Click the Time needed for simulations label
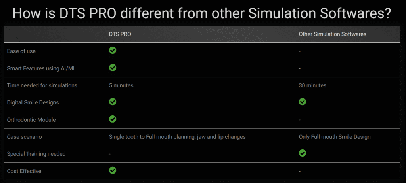Viewport: 406px width, 183px height. coord(42,85)
